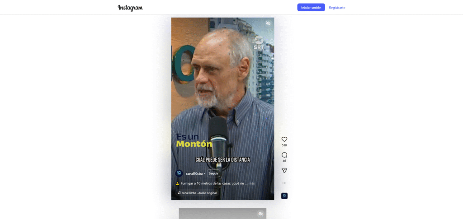The height and width of the screenshot is (219, 463).
Task: Open the audio thumbnail below the three dots
Action: (x=284, y=196)
